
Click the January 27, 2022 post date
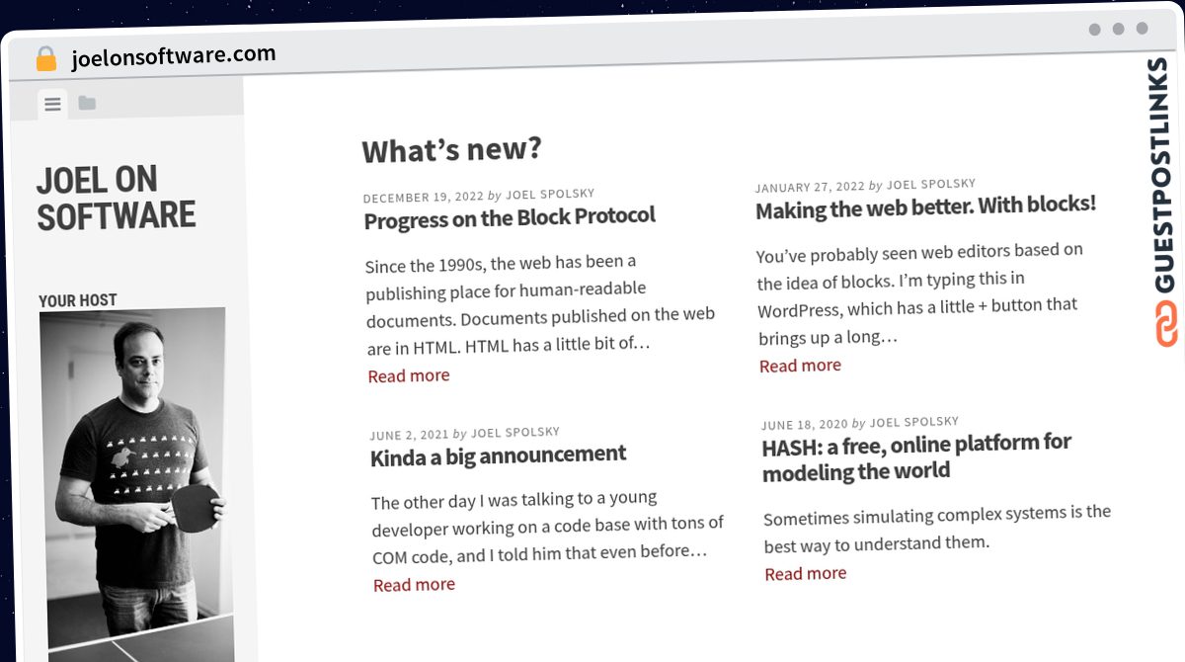click(810, 187)
